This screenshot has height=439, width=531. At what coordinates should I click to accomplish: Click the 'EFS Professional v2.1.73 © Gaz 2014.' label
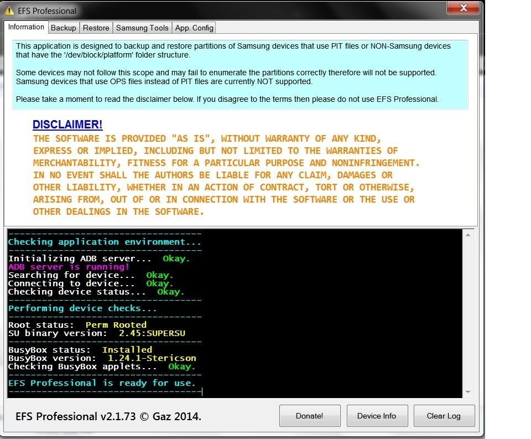(108, 416)
